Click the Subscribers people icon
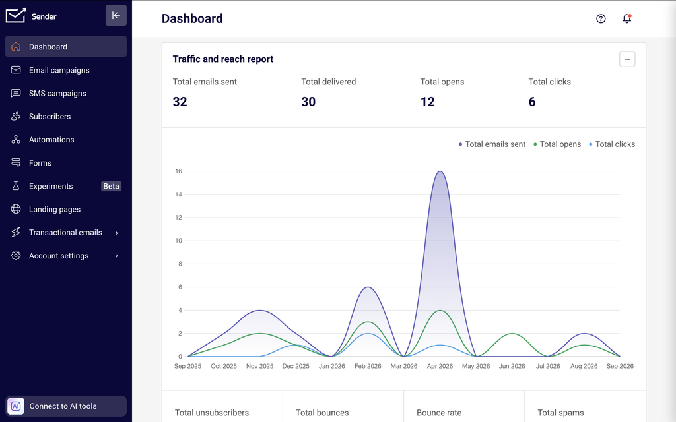676x422 pixels. pyautogui.click(x=16, y=116)
